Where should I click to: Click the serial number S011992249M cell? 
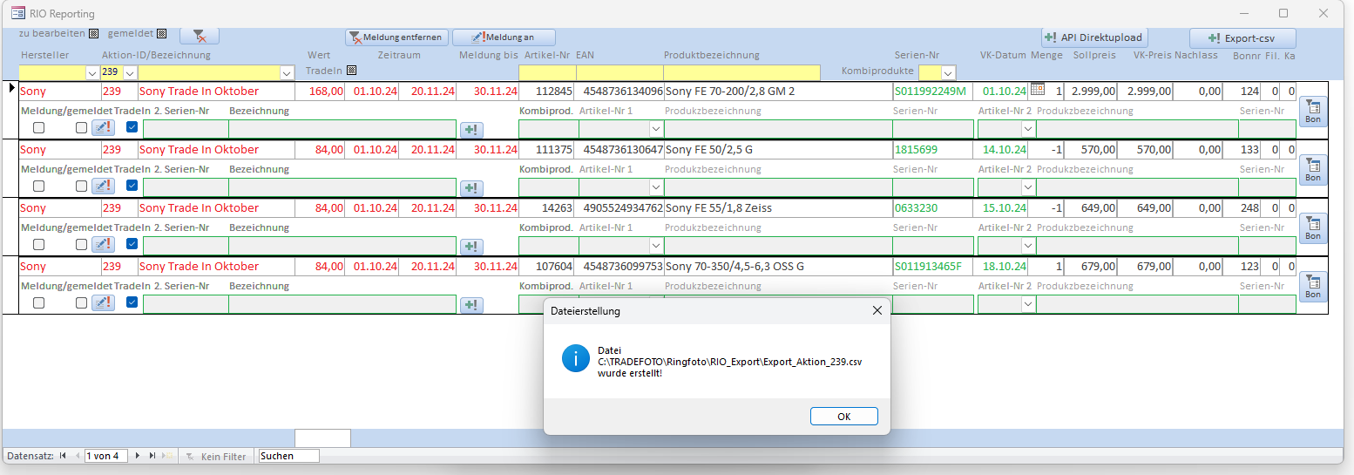click(932, 91)
